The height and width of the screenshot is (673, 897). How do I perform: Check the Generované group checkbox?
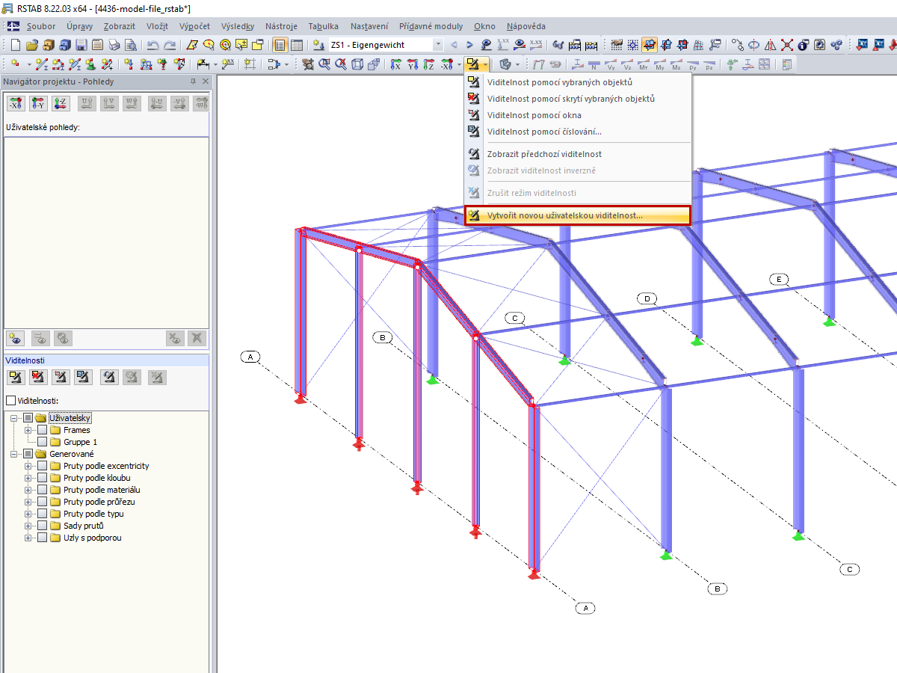(x=28, y=454)
